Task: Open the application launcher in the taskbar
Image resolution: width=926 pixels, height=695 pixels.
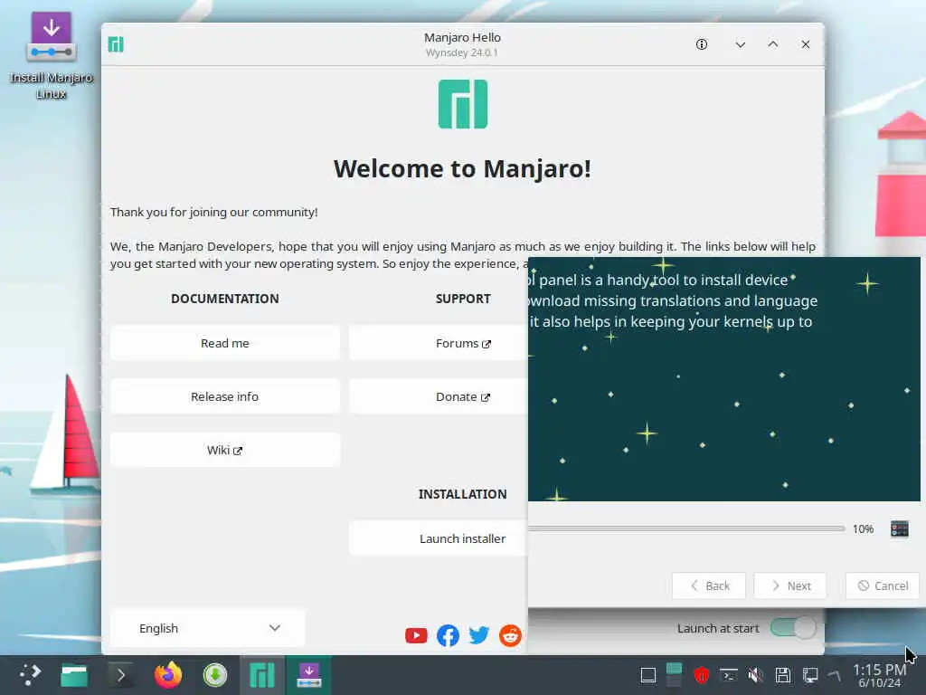Action: pos(30,675)
